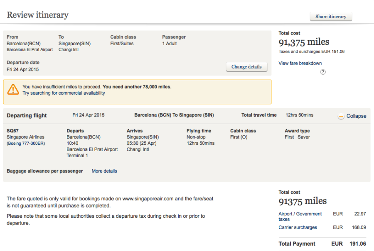The width and height of the screenshot is (374, 251).
Task: Click the www.singaporeair.com text in fare note
Action: [x=148, y=199]
